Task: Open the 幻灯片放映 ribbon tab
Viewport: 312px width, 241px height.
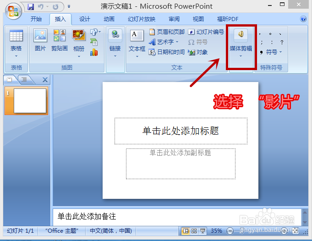Action: [x=142, y=19]
